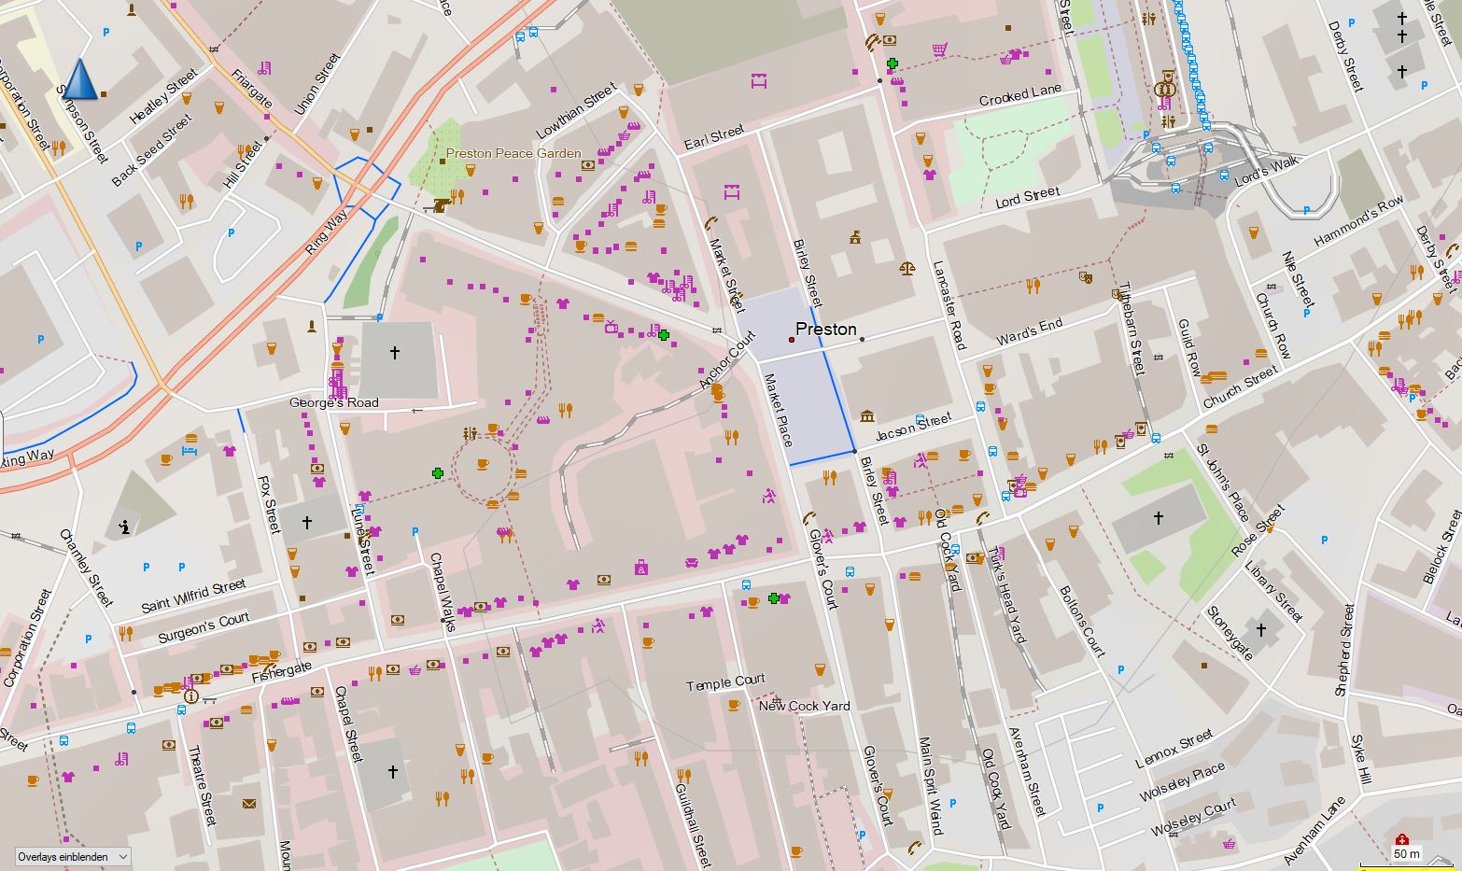Click the blue north arrow marker
This screenshot has height=871, width=1462.
[x=80, y=78]
